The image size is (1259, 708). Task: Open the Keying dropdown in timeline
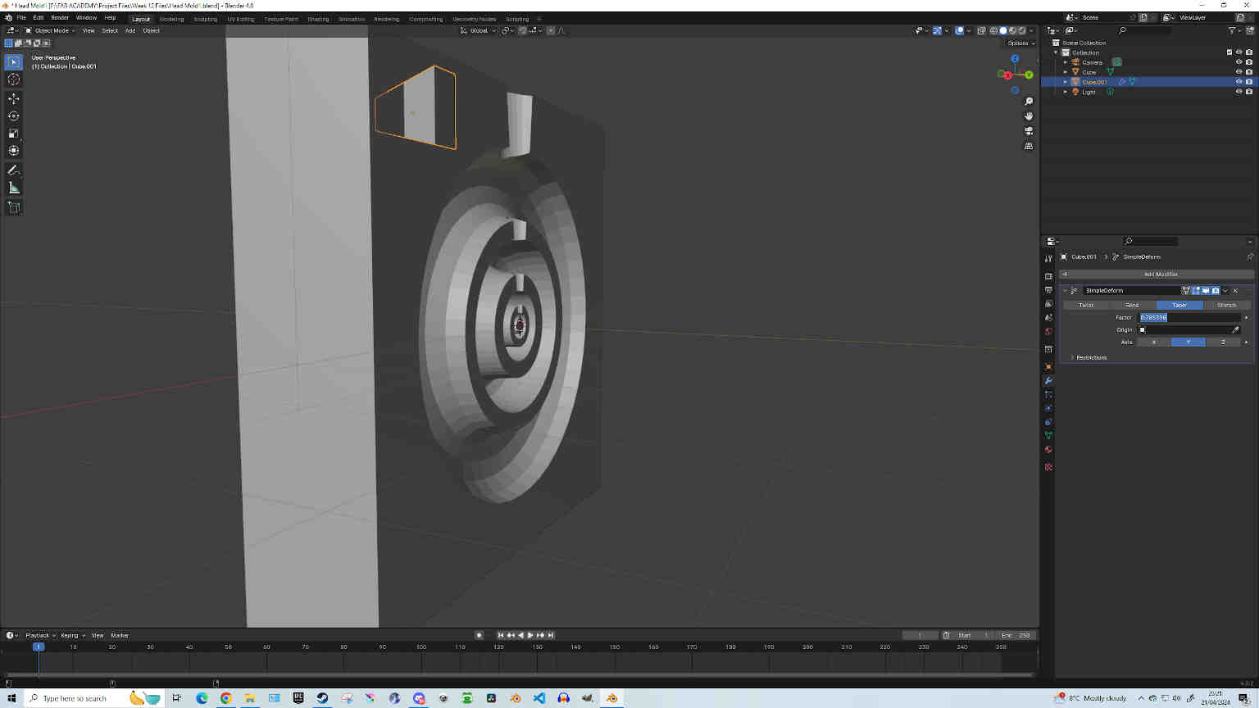72,635
